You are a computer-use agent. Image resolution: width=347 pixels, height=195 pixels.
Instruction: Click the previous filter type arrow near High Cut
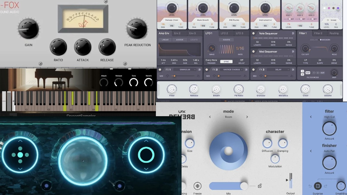pos(311,117)
